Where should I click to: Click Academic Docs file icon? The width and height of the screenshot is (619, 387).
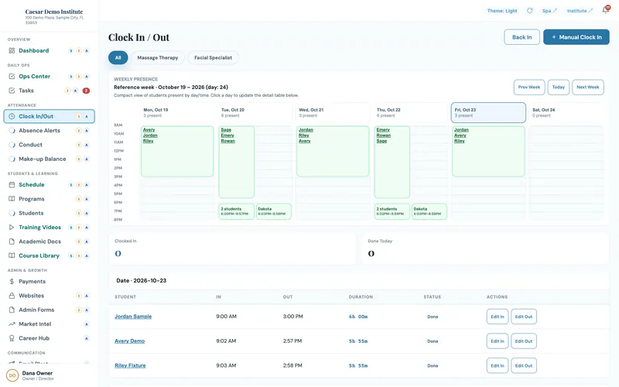pyautogui.click(x=12, y=241)
